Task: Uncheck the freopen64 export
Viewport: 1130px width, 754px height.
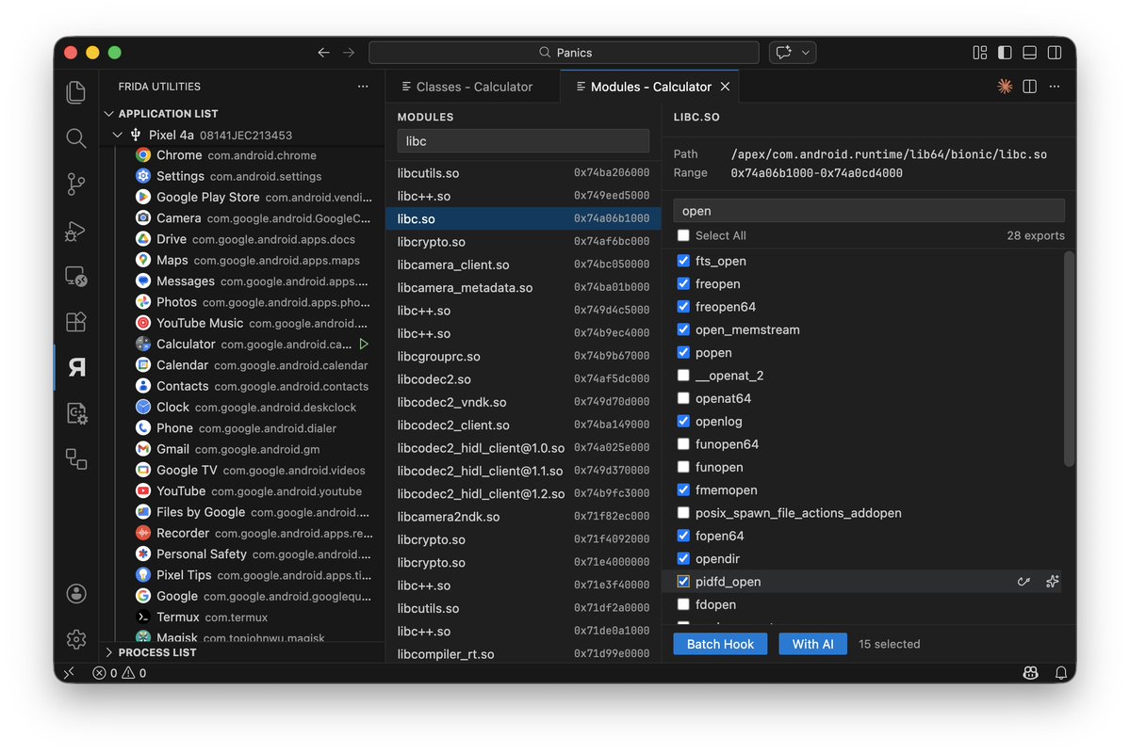Action: pos(683,307)
